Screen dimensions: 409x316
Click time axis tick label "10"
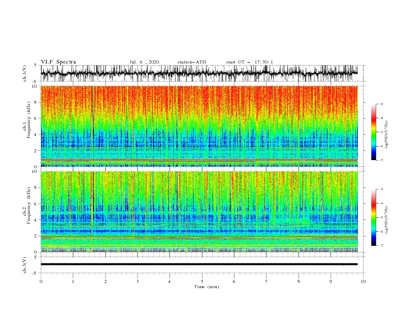363,281
